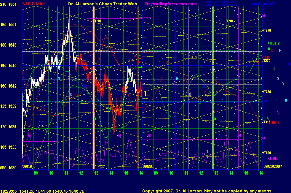291x193 pixels.
Task: Click the blue V legend letter at right
Action: click(266, 101)
